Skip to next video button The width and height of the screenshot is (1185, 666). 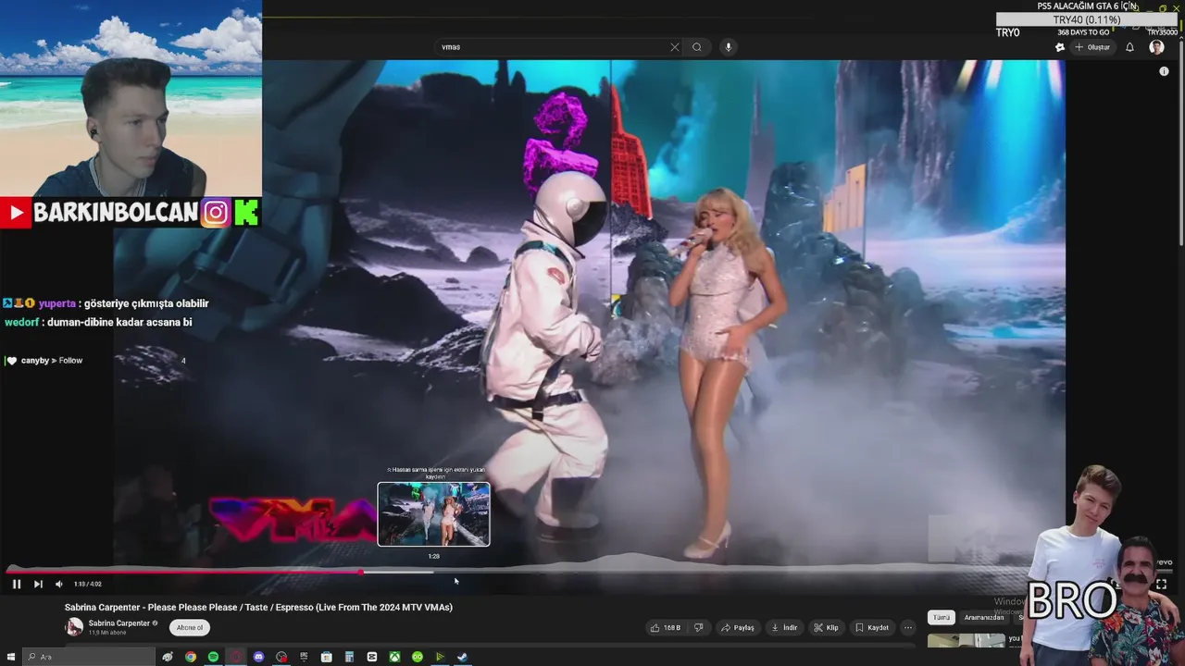coord(38,584)
